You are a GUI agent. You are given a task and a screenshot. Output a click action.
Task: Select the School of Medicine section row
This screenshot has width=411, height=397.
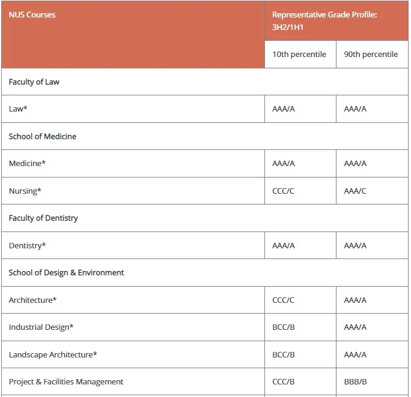tap(205, 136)
